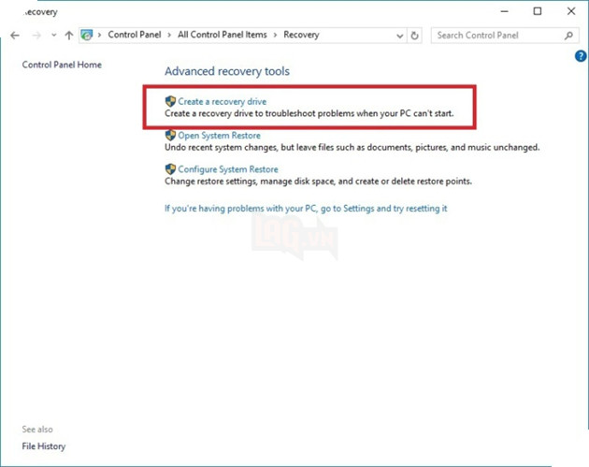Open Configure System Restore link
The width and height of the screenshot is (589, 467).
228,169
